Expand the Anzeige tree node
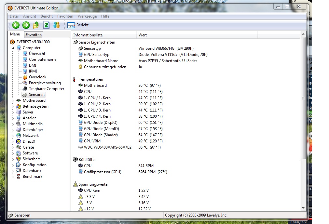Viewport: 329px width, 224px height. pos(13,118)
